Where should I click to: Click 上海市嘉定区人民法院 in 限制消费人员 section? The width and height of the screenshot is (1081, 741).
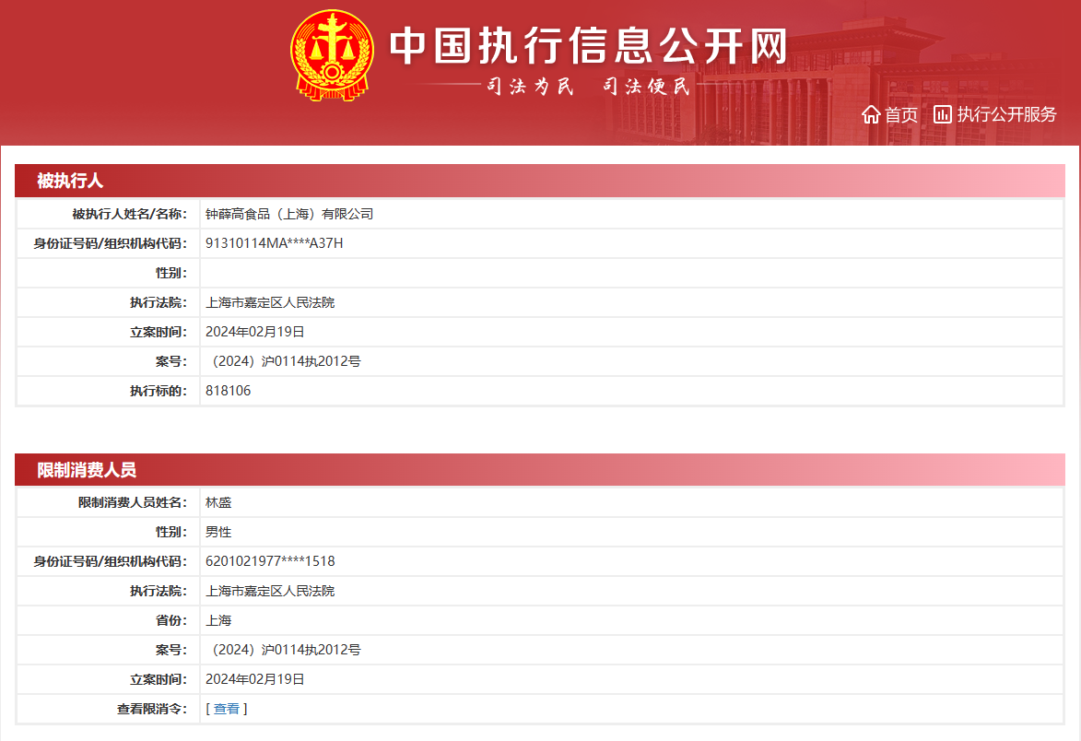(270, 592)
